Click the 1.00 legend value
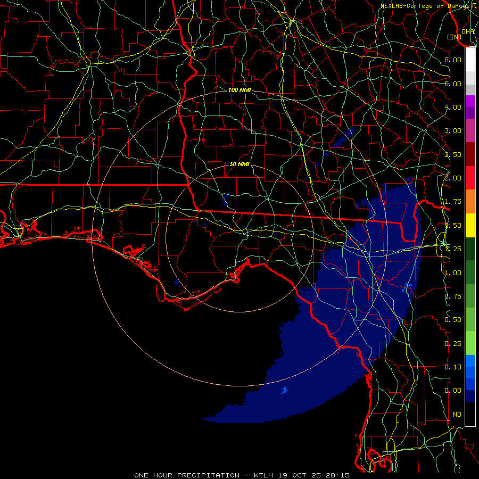This screenshot has height=479, width=479. 453,273
